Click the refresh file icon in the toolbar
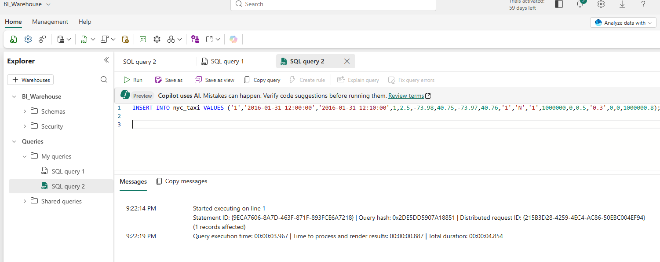The height and width of the screenshot is (262, 660). tap(14, 39)
